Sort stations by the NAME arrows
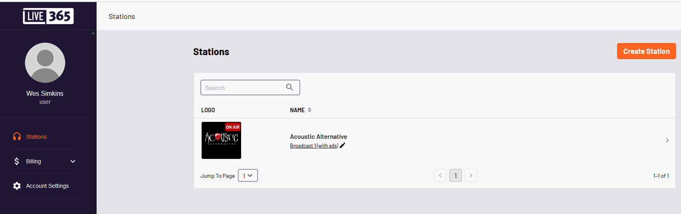This screenshot has height=214, width=681. tap(310, 110)
